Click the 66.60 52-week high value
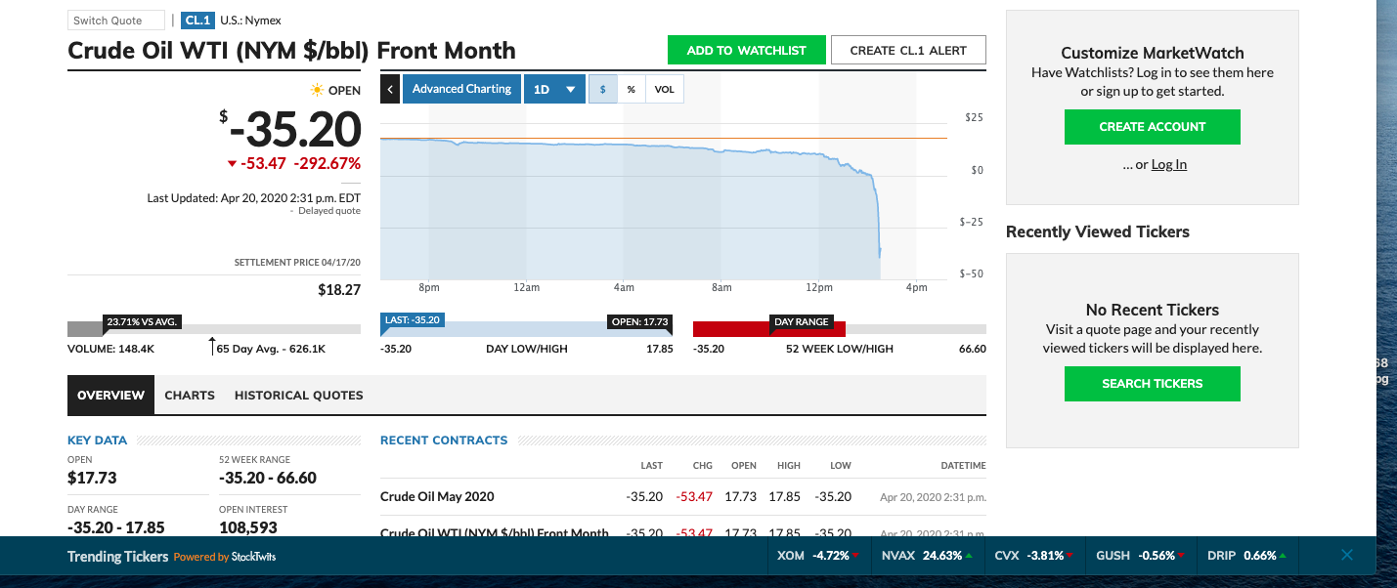1397x588 pixels. pyautogui.click(x=973, y=349)
